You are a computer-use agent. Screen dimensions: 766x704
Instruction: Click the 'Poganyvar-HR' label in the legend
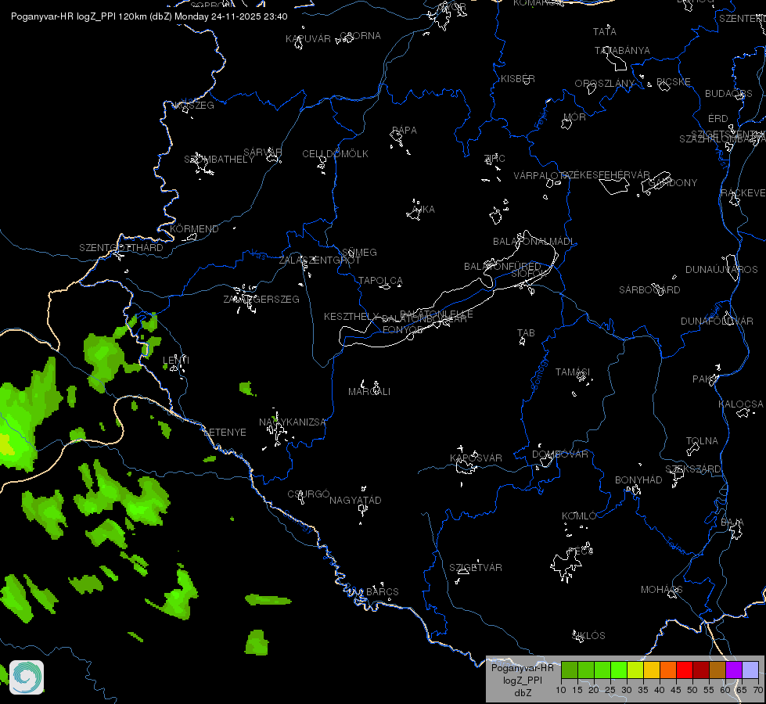(x=522, y=668)
